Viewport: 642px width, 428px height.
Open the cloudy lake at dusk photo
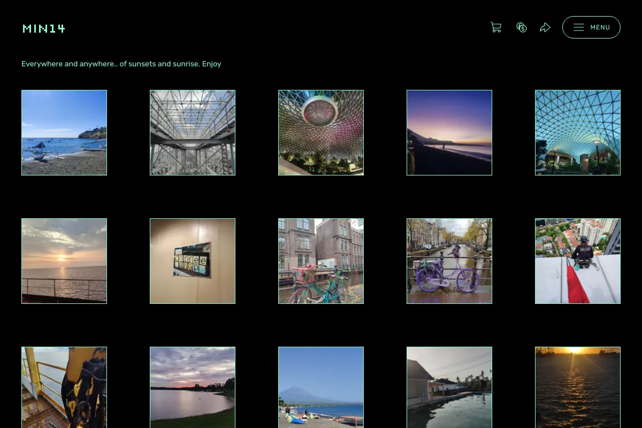(x=193, y=387)
